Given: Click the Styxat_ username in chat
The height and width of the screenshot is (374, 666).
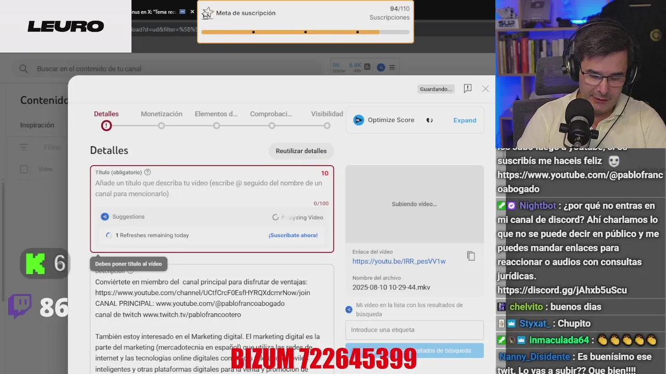Looking at the screenshot, I should pos(534,324).
